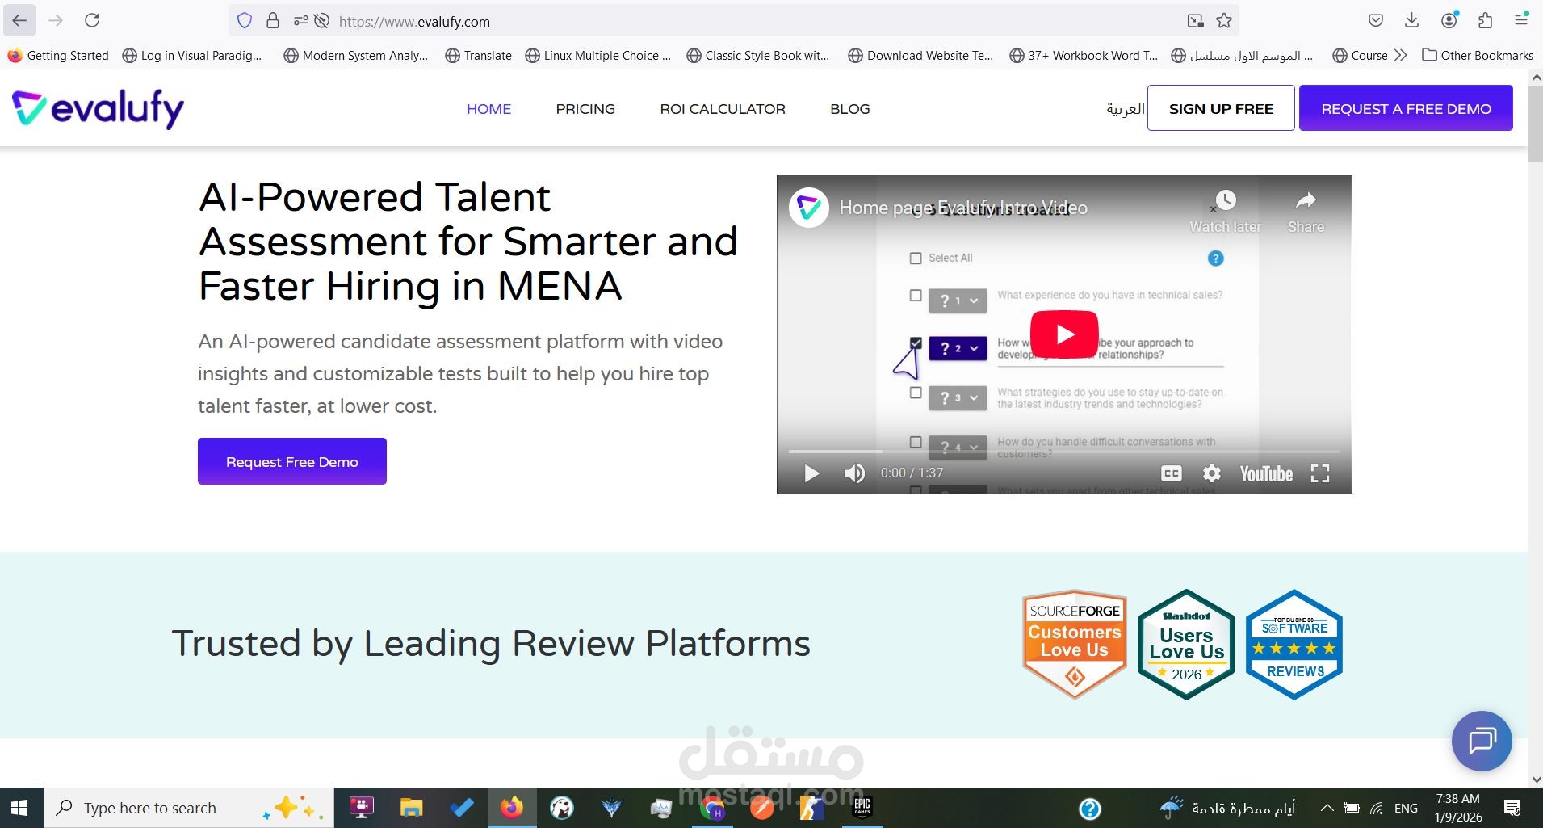The width and height of the screenshot is (1543, 828).
Task: Open the Firefox application menu
Action: (x=1521, y=21)
